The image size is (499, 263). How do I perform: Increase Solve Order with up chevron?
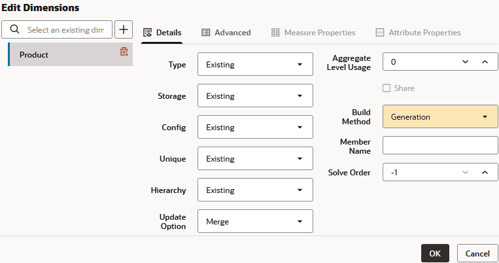pos(485,173)
